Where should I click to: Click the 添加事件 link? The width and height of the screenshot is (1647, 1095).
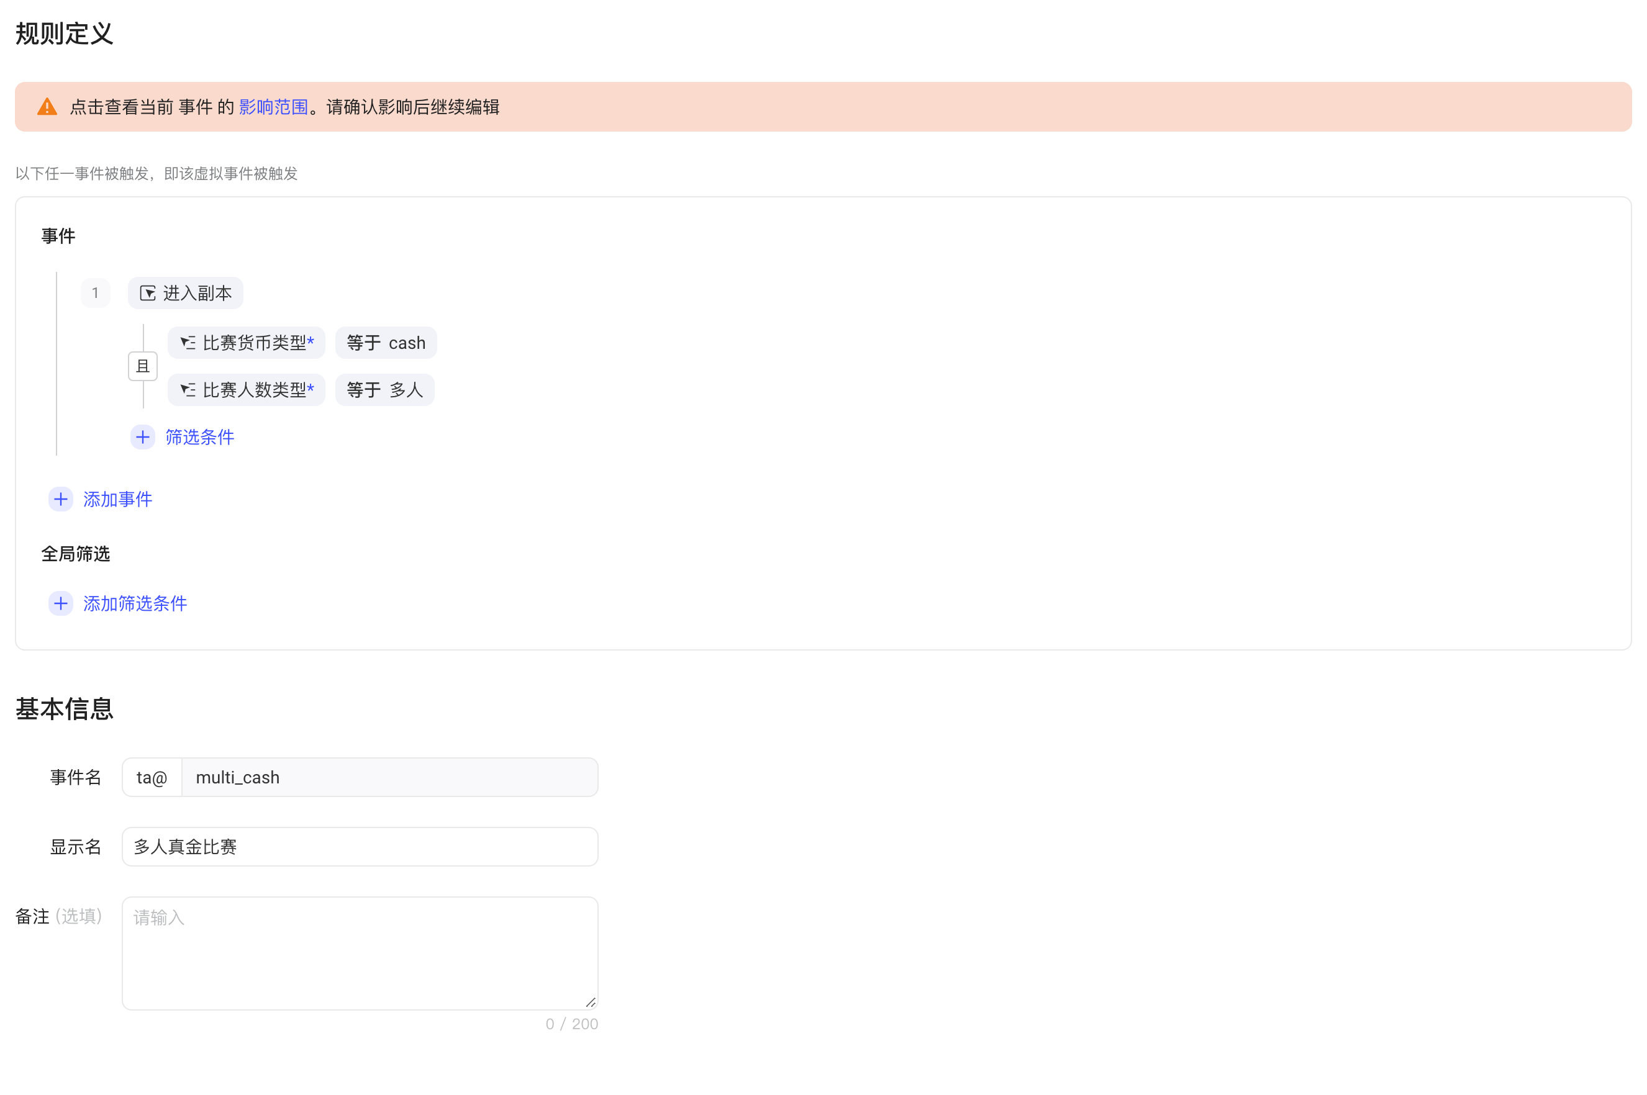[x=117, y=499]
